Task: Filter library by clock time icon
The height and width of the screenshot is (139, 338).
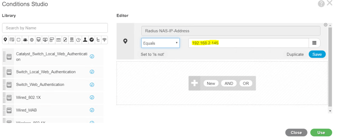Action: coord(78,40)
